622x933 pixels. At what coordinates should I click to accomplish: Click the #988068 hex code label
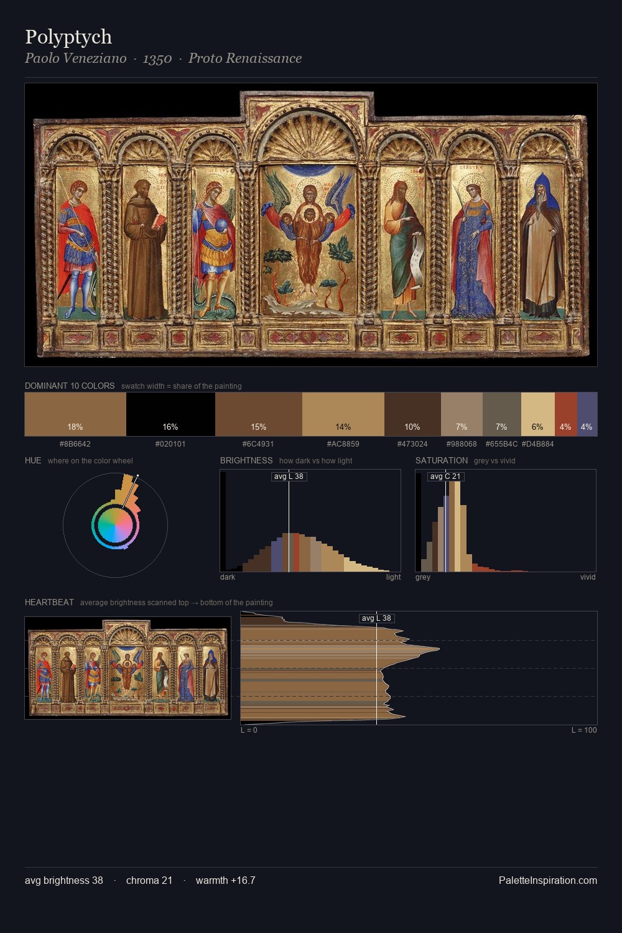click(462, 444)
